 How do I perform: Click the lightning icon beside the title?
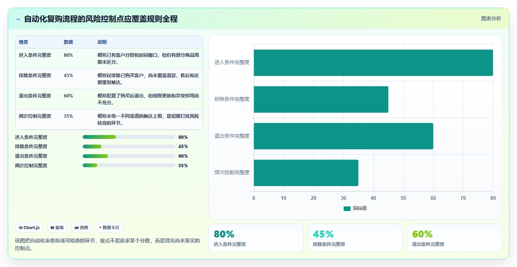tap(18, 19)
